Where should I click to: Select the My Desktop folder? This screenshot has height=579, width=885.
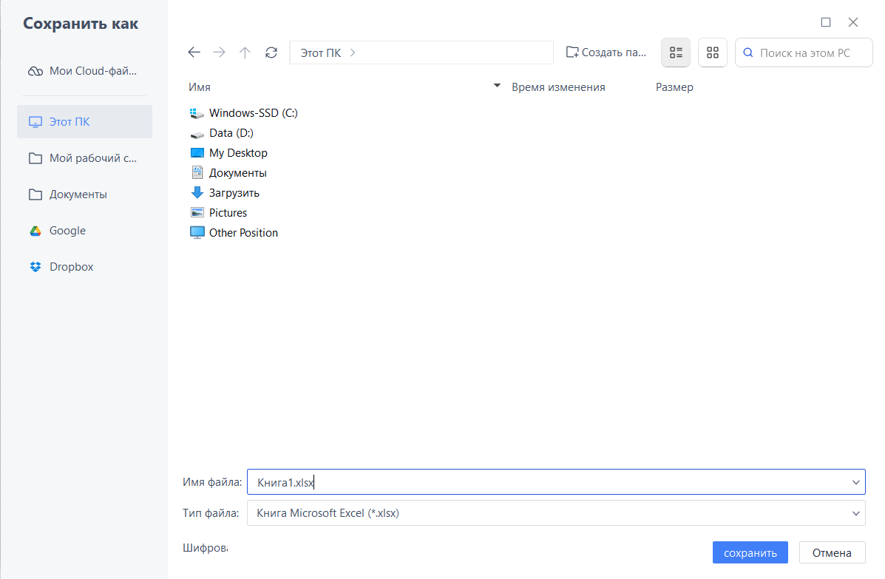[x=237, y=153]
